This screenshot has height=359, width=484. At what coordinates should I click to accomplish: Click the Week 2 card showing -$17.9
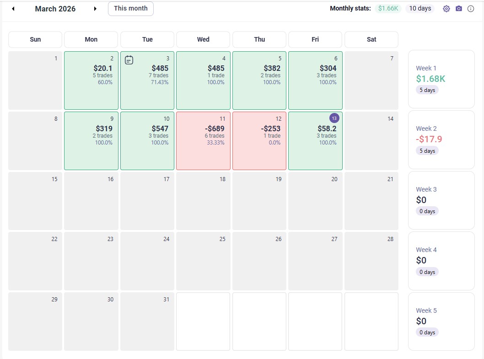441,139
